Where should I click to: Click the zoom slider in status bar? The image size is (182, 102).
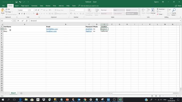170,96
